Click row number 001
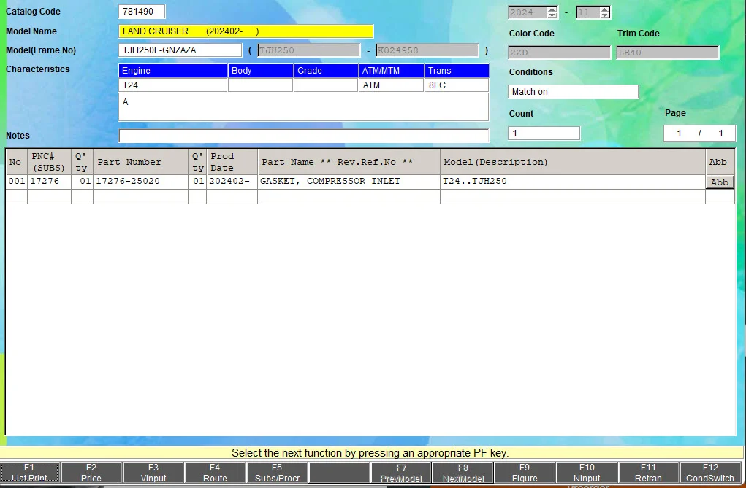Image resolution: width=746 pixels, height=488 pixels. [16, 182]
